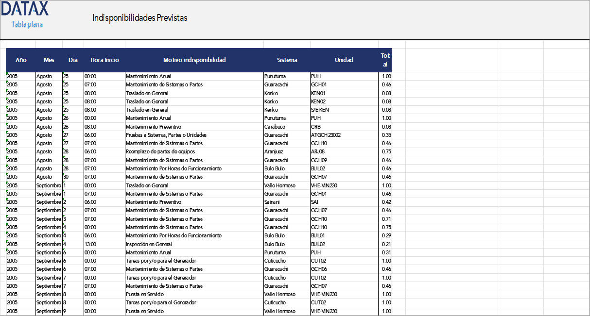Click the S/E KEN unit cell
This screenshot has width=590, height=316.
(320, 110)
